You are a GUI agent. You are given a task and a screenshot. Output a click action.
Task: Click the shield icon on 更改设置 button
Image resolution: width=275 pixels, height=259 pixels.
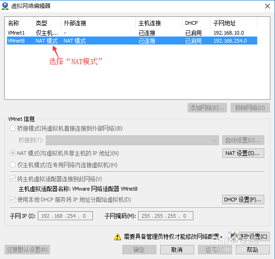(x=233, y=237)
